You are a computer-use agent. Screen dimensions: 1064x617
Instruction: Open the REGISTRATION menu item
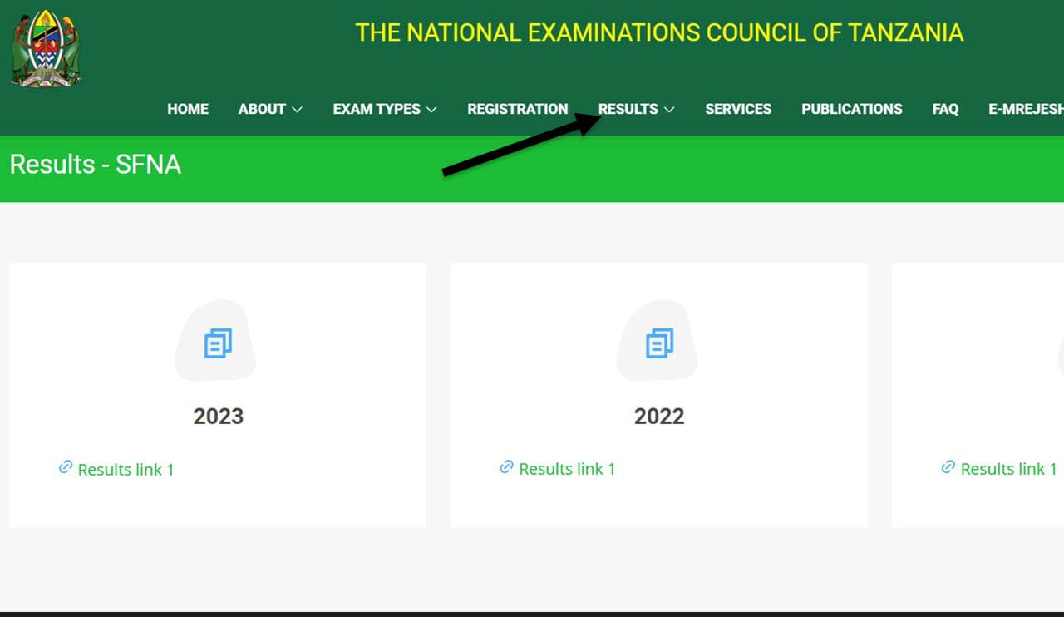517,109
